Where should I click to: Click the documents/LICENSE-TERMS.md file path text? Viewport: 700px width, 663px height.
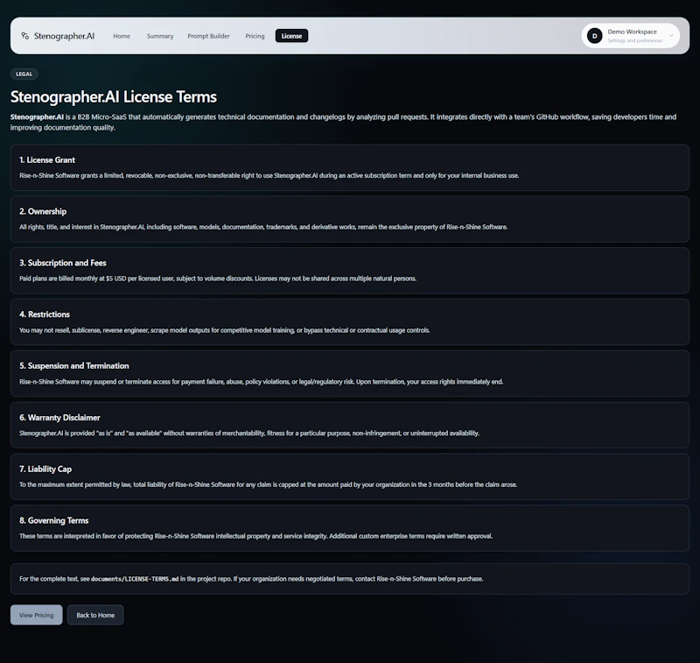coord(135,579)
